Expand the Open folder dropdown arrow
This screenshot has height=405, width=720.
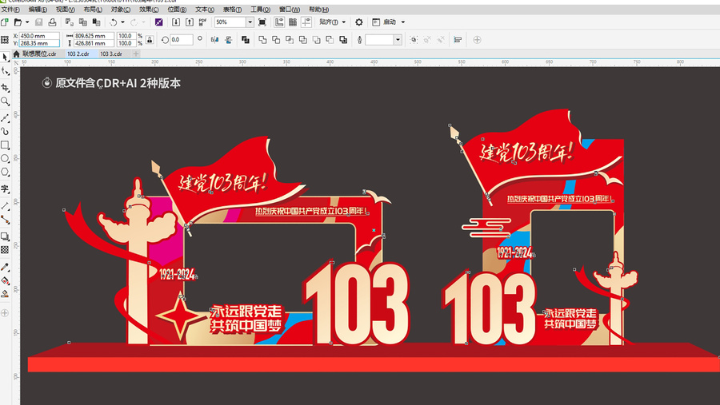27,22
